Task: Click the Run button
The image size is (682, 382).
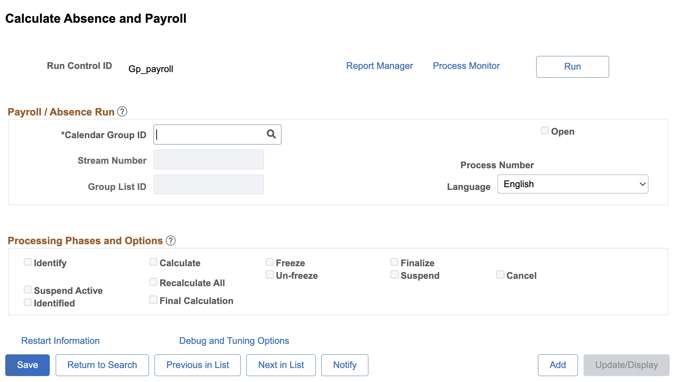Action: 572,66
